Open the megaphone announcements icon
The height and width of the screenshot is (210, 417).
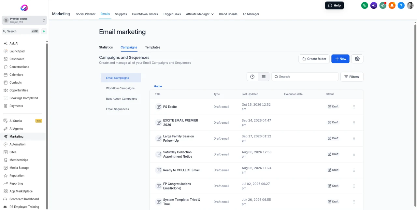(x=383, y=6)
